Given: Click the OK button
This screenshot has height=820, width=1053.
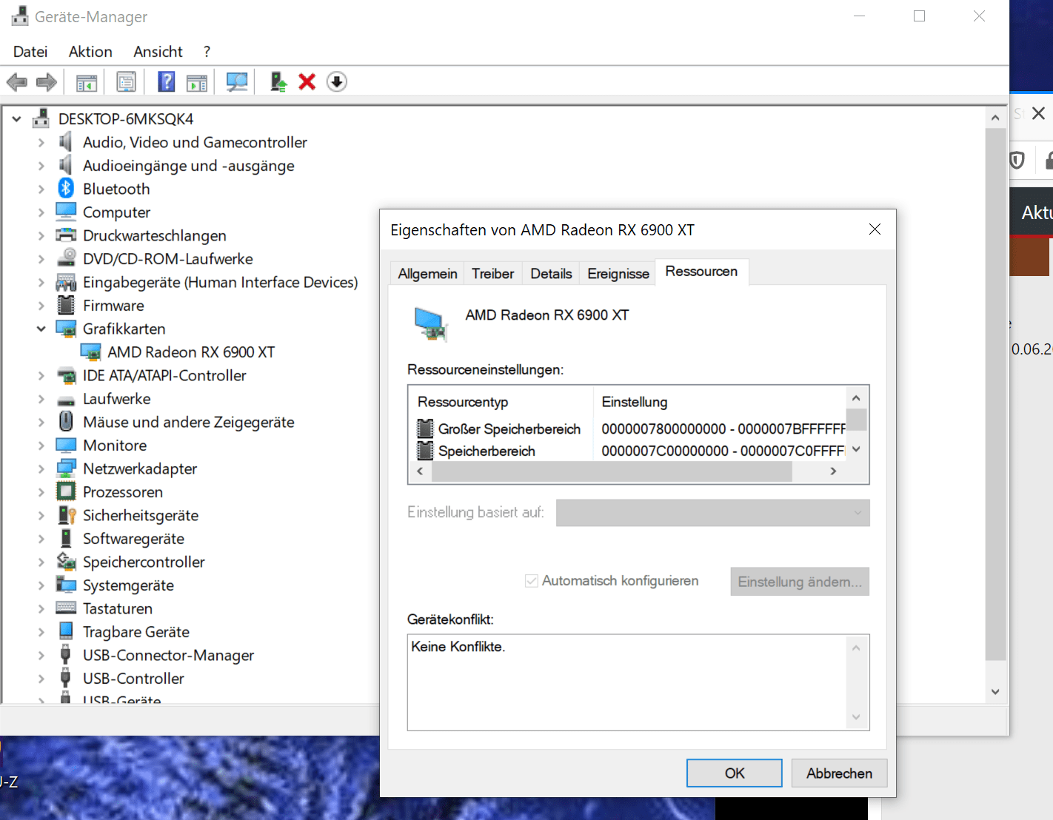Looking at the screenshot, I should pos(734,773).
